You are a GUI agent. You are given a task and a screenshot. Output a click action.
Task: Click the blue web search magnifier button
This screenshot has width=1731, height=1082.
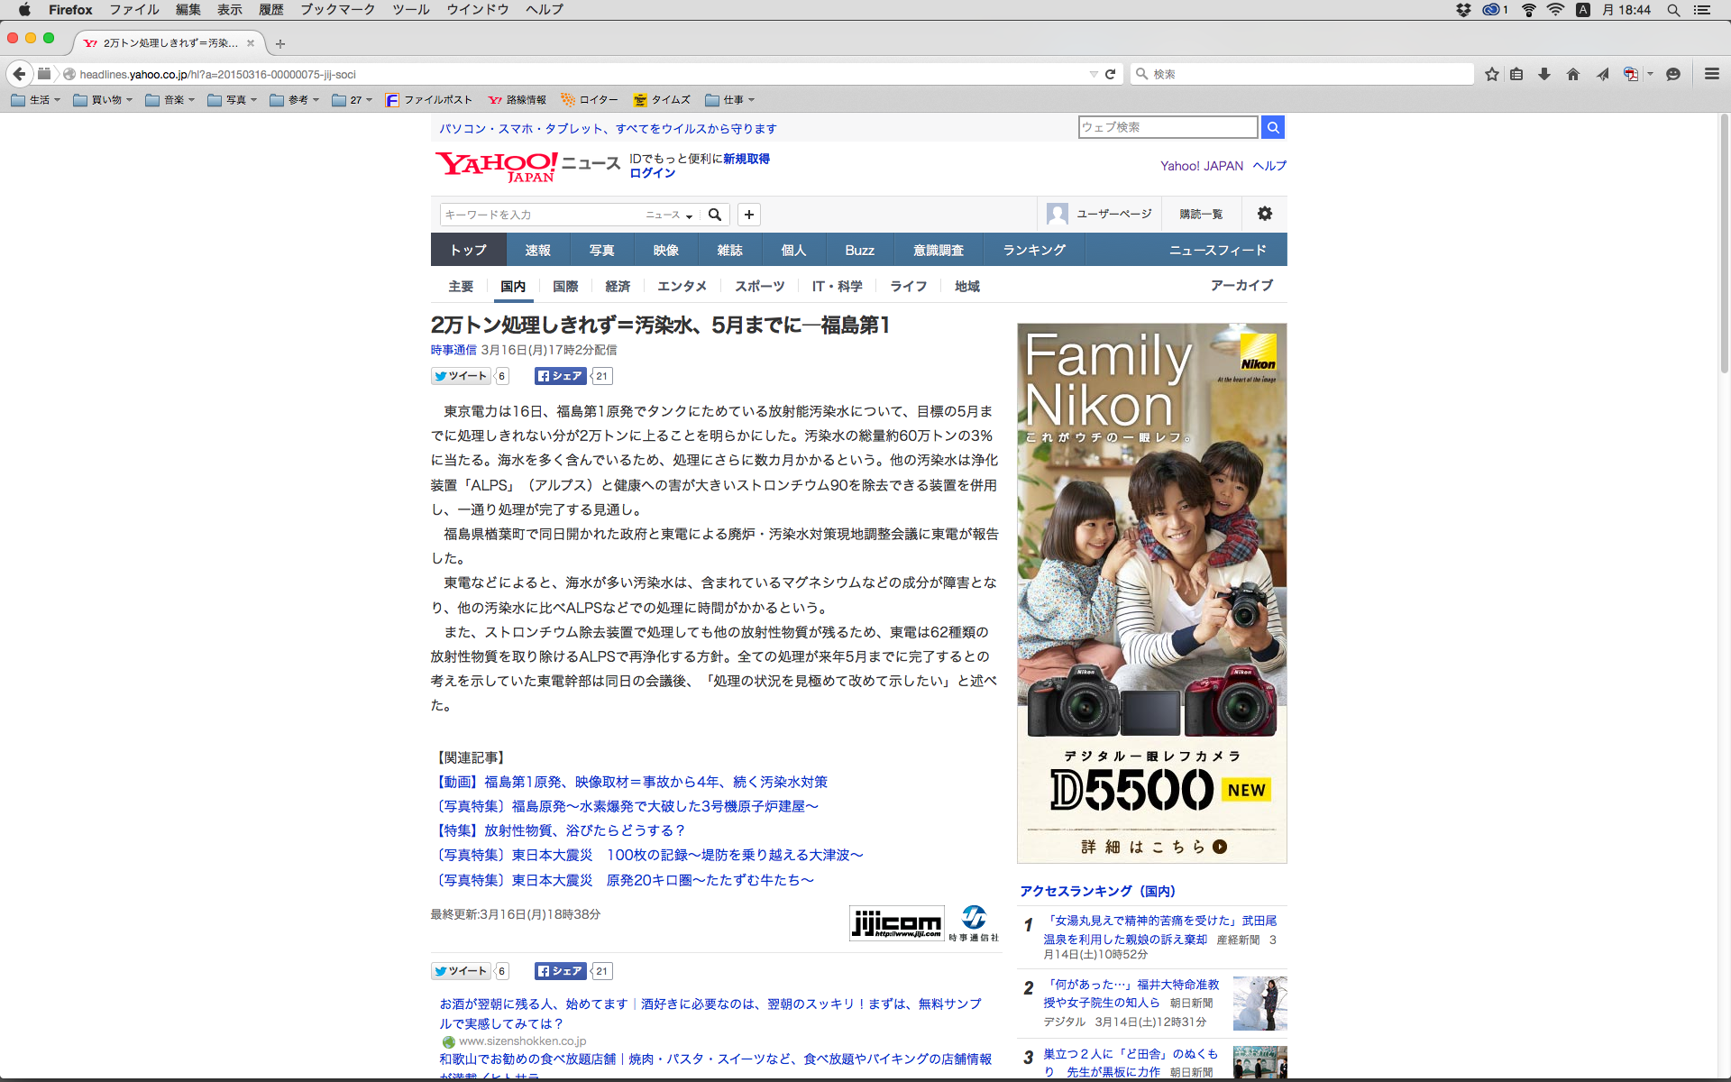click(1272, 127)
